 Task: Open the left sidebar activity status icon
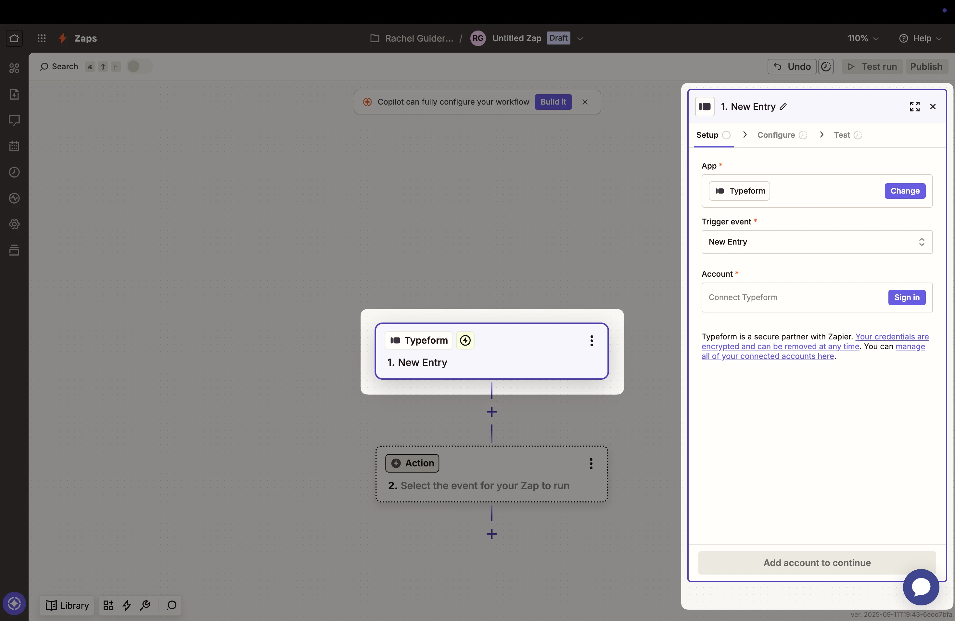tap(14, 198)
